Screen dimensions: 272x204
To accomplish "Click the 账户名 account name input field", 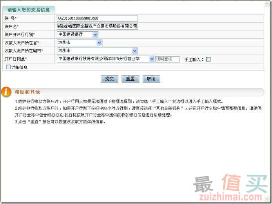I will [97, 26].
